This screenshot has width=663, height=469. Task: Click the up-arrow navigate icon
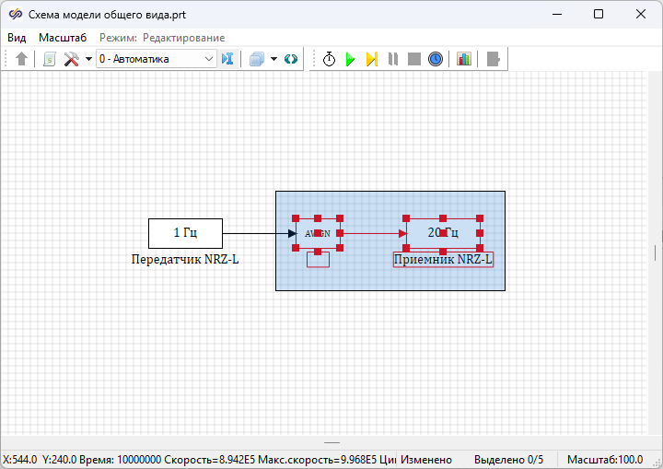pyautogui.click(x=22, y=59)
